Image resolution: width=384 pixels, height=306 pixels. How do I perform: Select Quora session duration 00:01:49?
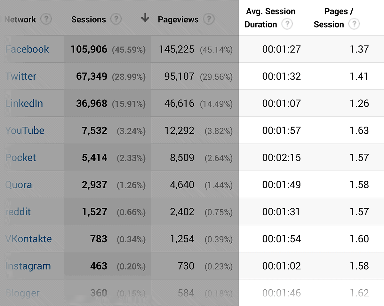click(x=281, y=185)
